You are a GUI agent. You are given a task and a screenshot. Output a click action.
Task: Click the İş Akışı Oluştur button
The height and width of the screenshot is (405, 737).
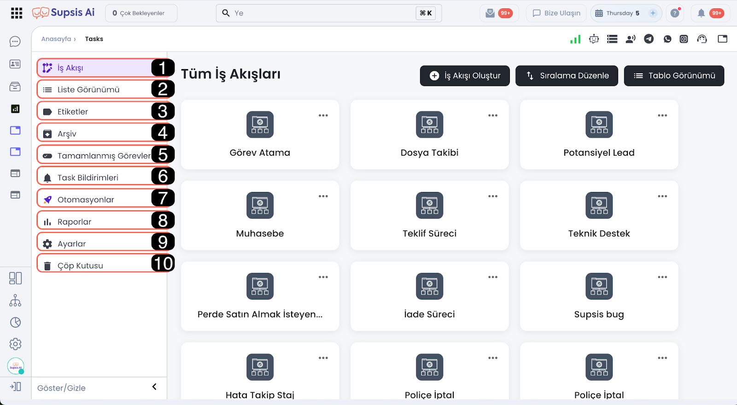pos(465,75)
